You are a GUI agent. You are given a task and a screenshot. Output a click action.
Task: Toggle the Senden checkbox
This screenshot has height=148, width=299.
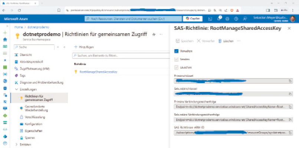(x=176, y=59)
